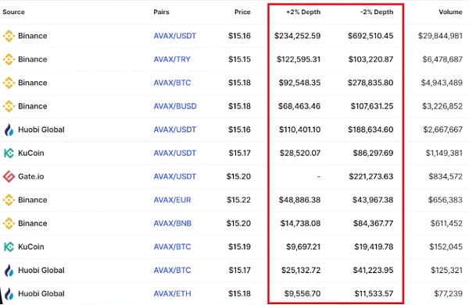Viewport: 469px width, 305px height.
Task: Open the AVAX/BUSD pair link
Action: [x=175, y=106]
